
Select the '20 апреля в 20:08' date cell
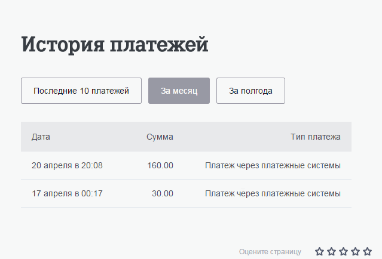pyautogui.click(x=67, y=165)
